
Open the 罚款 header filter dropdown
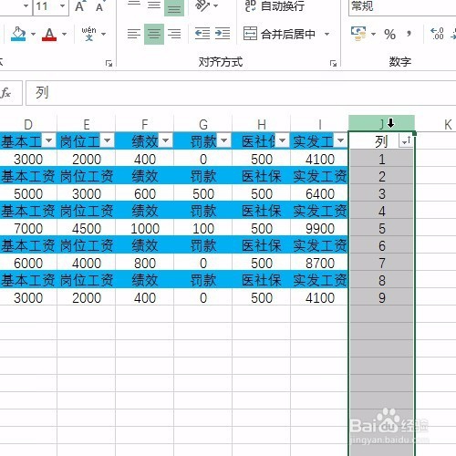[223, 140]
